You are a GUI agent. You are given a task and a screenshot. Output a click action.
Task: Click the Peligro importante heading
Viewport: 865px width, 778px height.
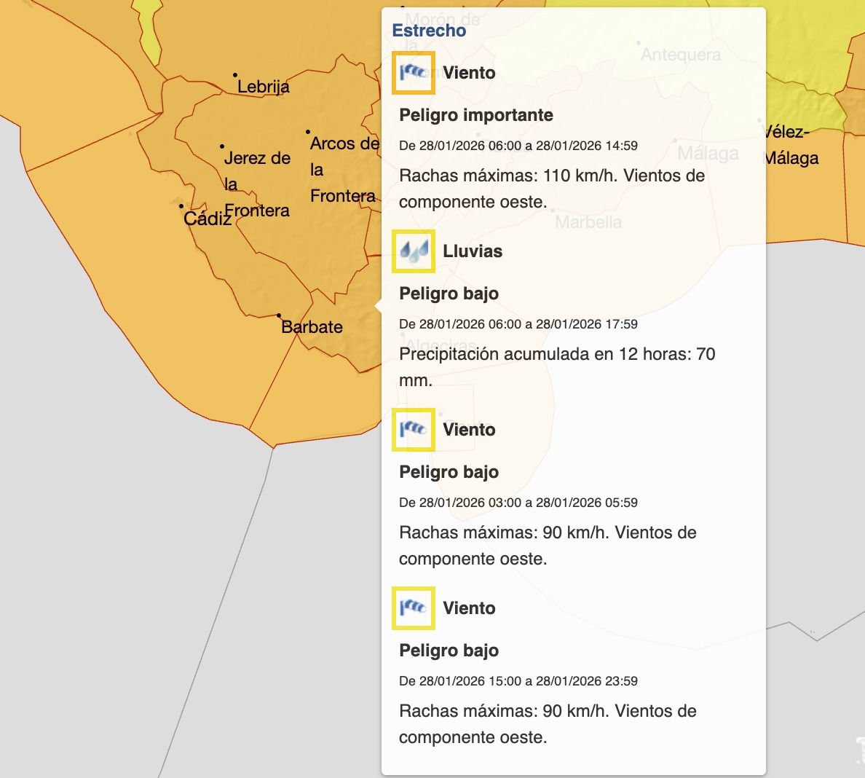(x=475, y=115)
